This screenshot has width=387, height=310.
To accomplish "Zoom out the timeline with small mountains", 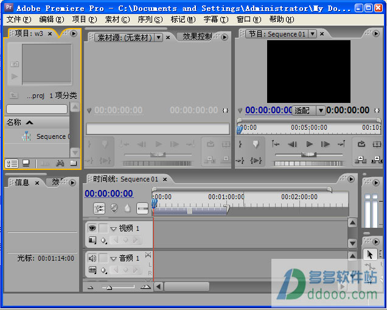I will click(x=91, y=287).
